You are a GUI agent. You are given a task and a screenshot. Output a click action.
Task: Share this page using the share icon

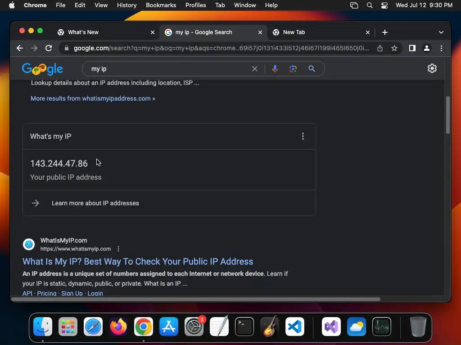[x=380, y=48]
